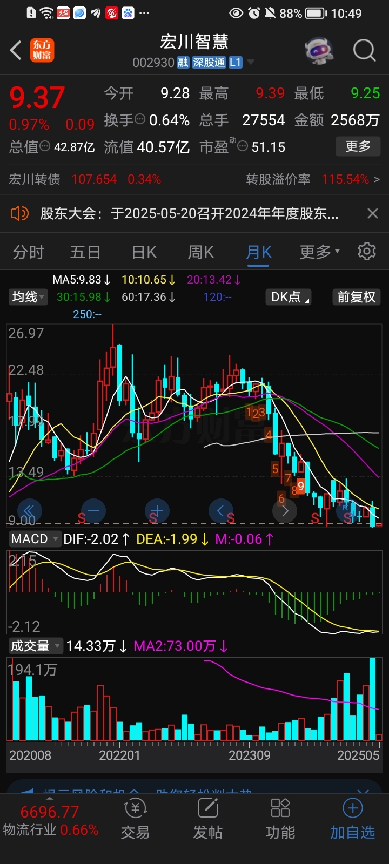
Task: Open 股东大会 announcement notice
Action: pos(189,213)
